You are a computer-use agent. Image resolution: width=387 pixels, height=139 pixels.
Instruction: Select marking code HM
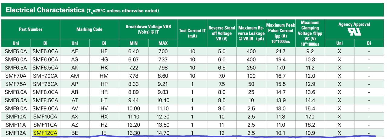(x=104, y=76)
